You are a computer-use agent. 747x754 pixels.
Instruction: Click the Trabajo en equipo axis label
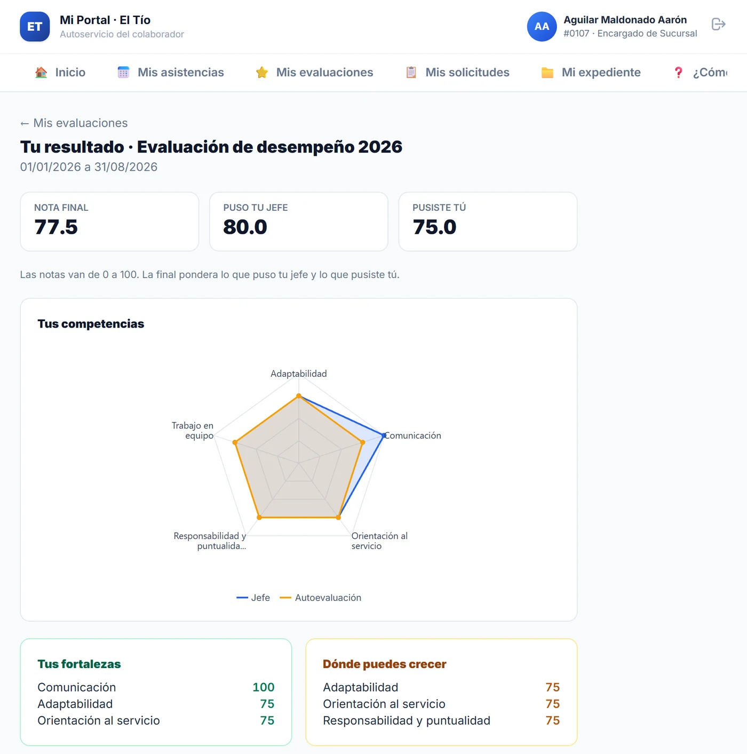pos(193,431)
